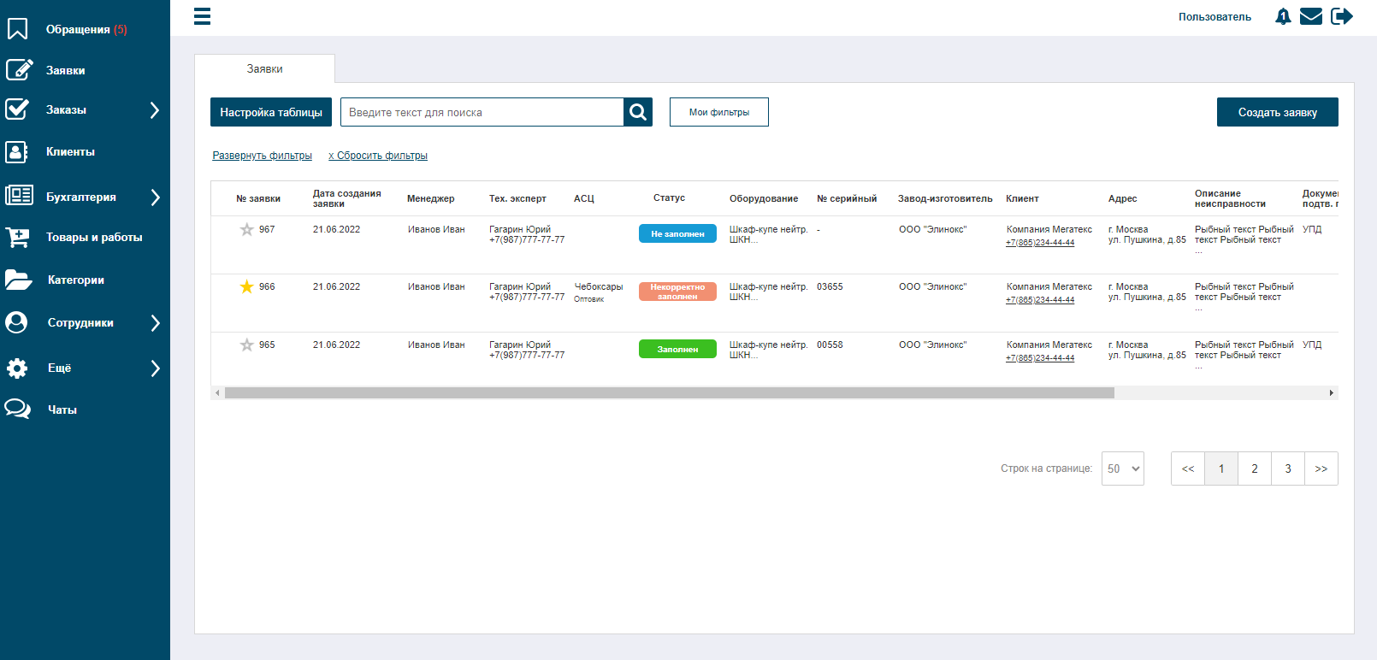Click the Дата создания заявки column header

(346, 198)
